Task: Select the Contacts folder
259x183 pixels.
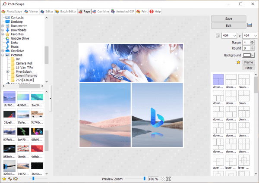Action: point(17,18)
